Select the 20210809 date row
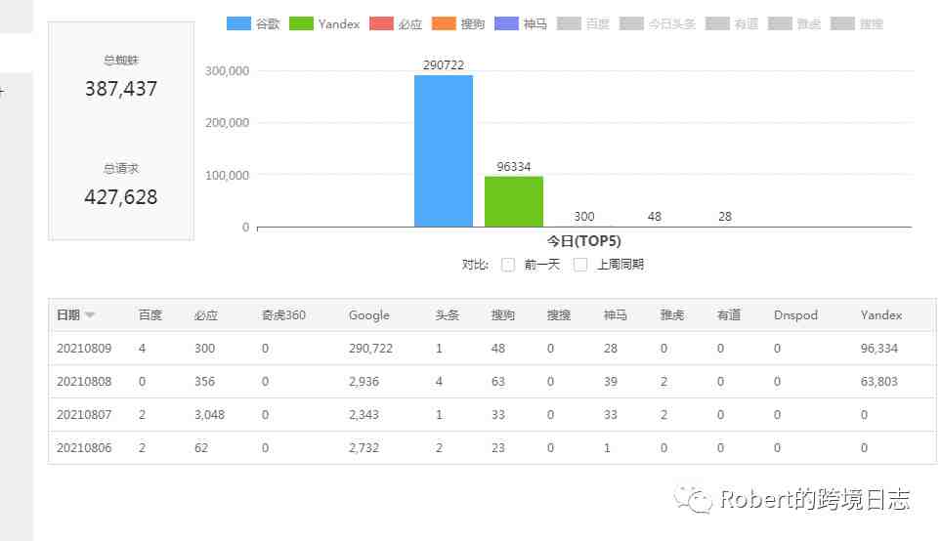The width and height of the screenshot is (941, 541). 492,349
